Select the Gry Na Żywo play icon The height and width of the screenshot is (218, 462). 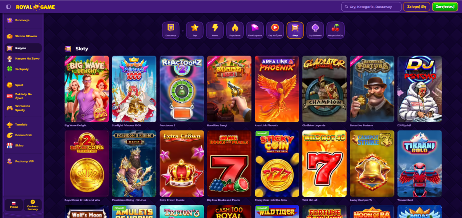(x=275, y=30)
